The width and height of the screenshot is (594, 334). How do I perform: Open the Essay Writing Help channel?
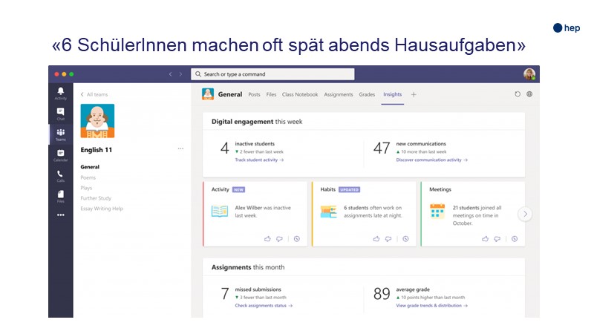102,209
